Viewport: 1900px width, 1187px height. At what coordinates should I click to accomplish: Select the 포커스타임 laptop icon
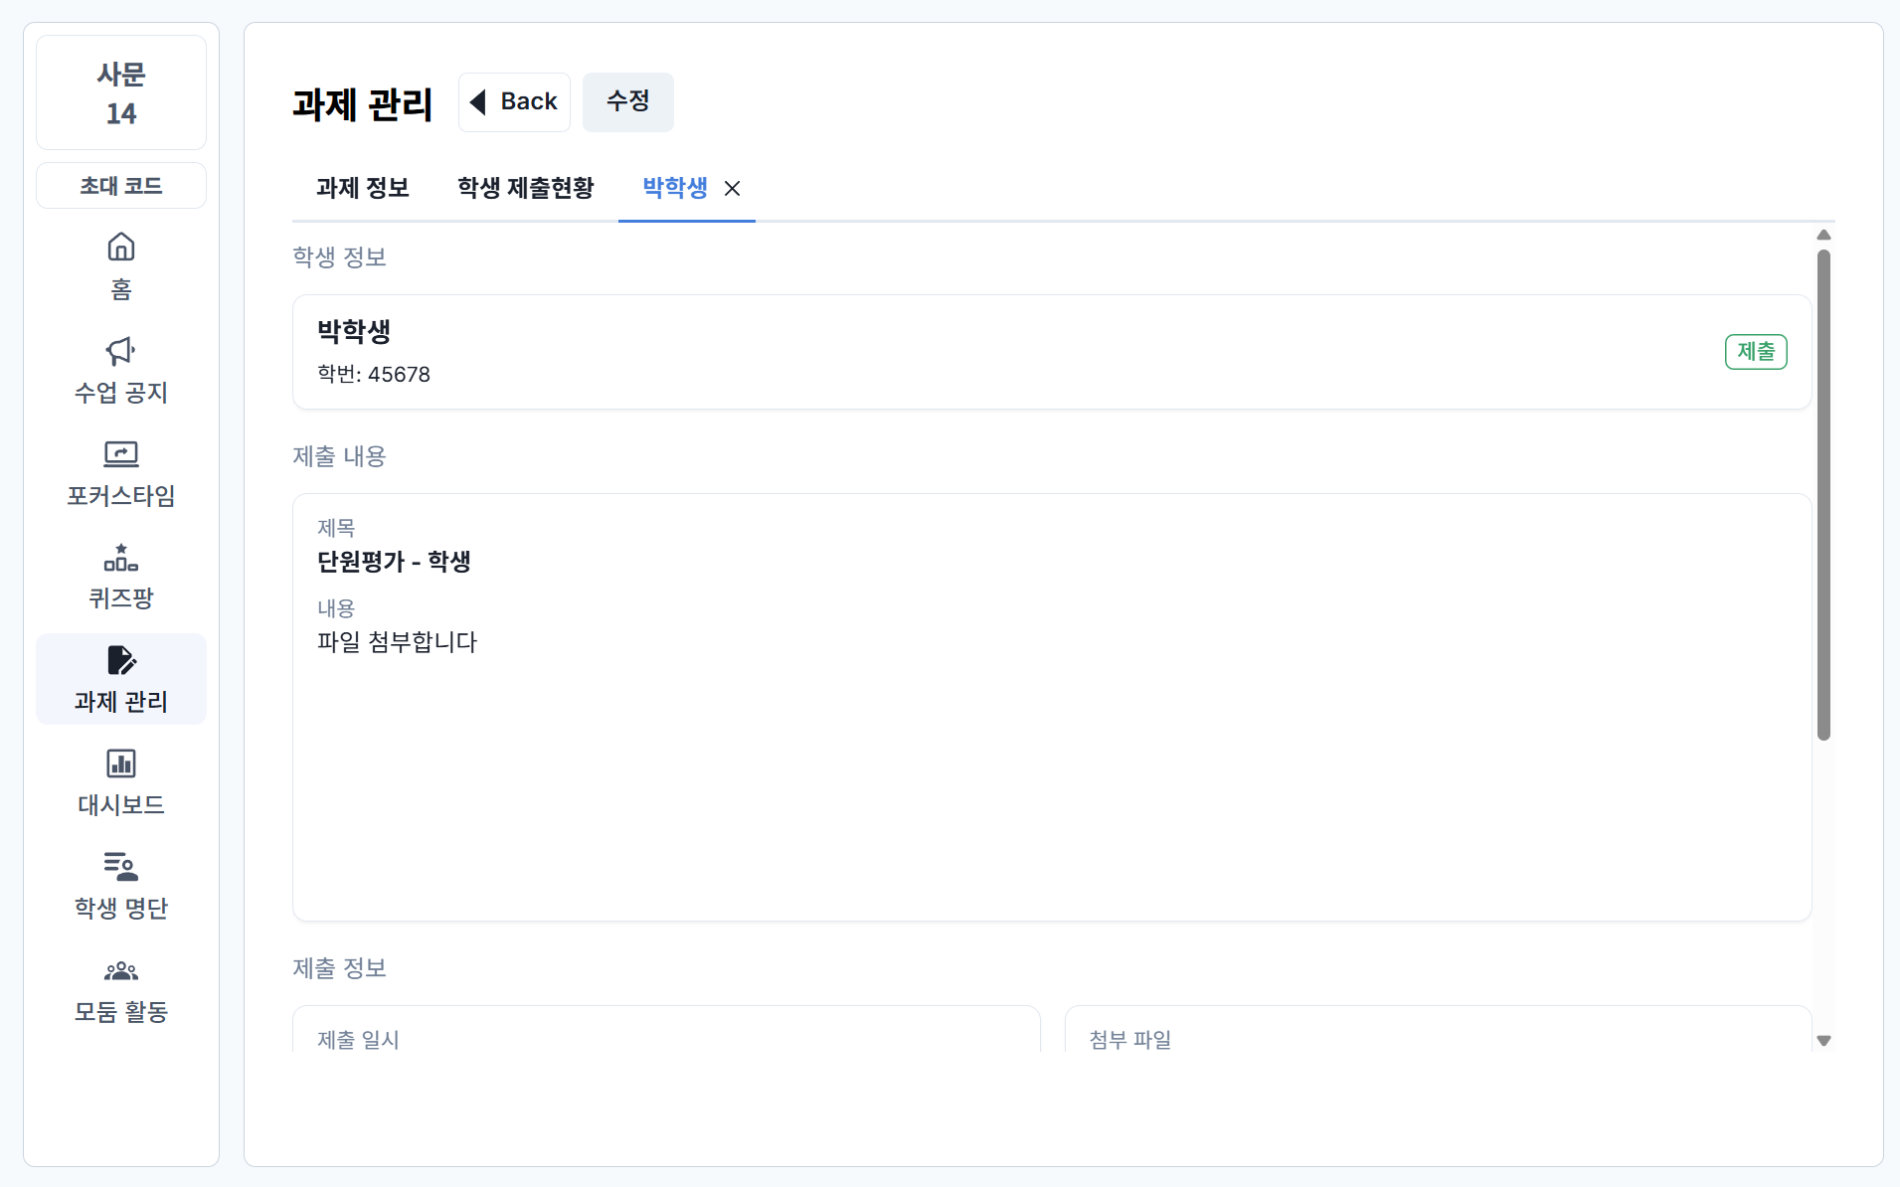(121, 454)
